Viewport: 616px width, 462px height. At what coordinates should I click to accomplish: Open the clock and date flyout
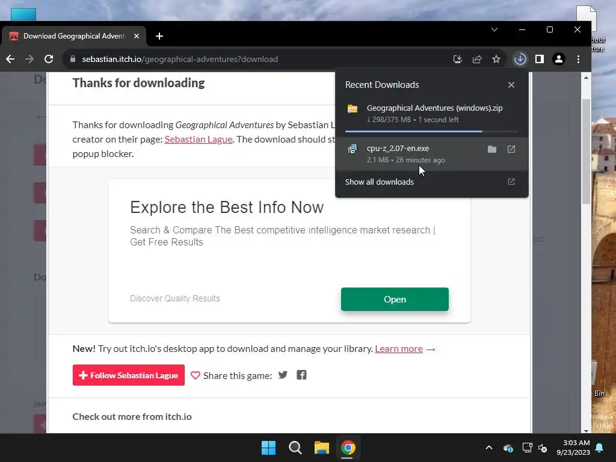[573, 448]
